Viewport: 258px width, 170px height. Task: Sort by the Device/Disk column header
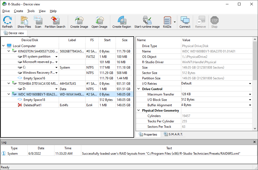[x=30, y=40]
